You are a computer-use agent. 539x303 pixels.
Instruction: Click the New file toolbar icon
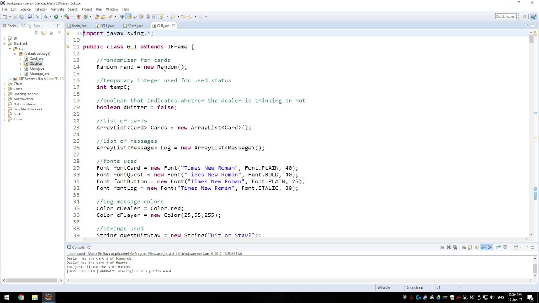point(5,16)
